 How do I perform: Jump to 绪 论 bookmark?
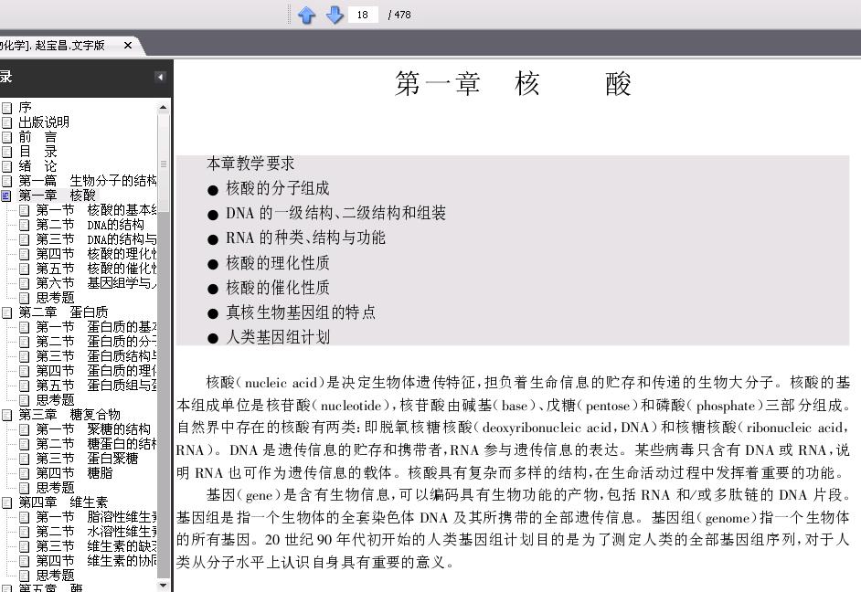coord(37,165)
